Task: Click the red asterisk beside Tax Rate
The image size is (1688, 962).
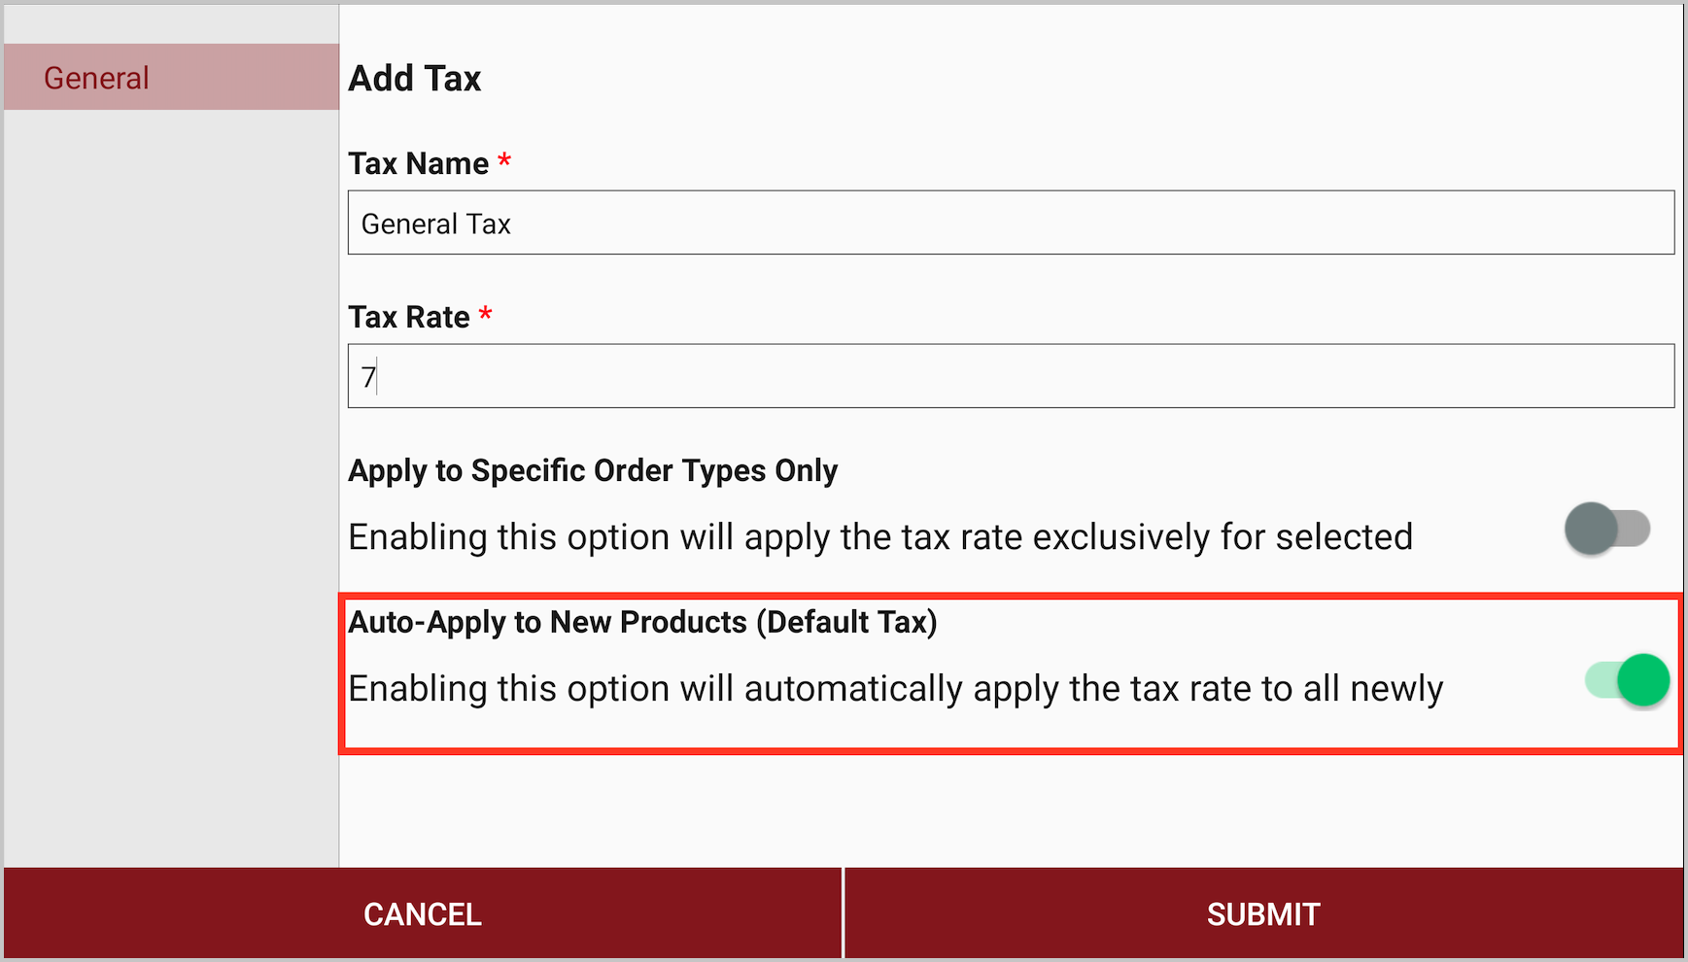Action: (x=486, y=314)
